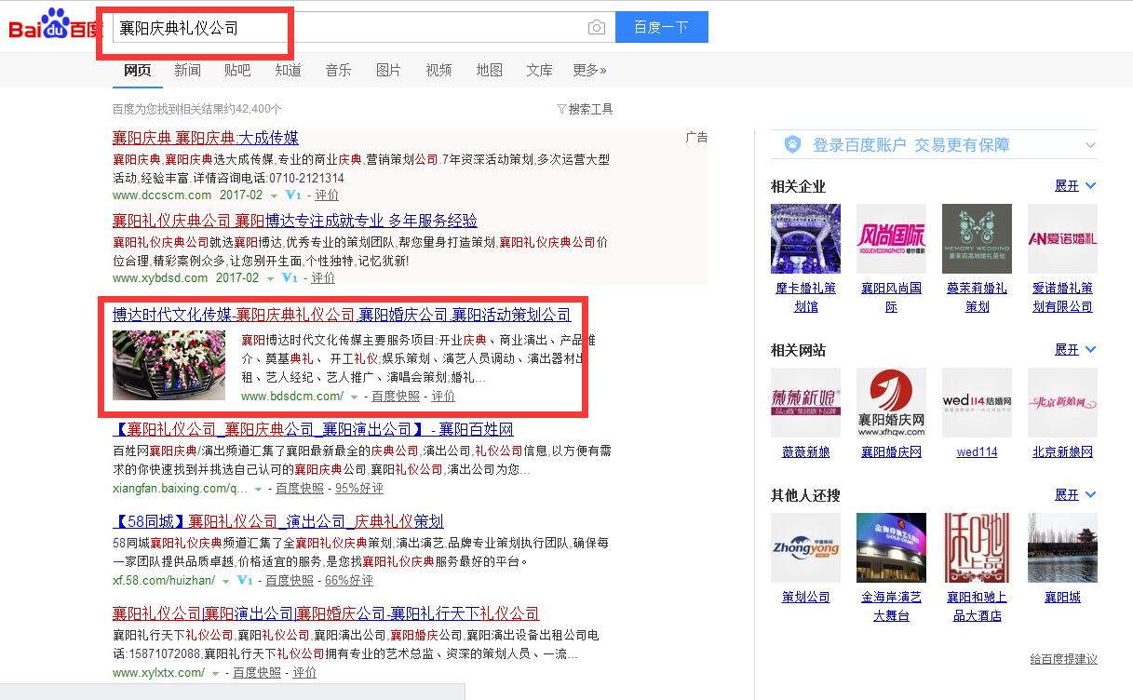The width and height of the screenshot is (1133, 700).
Task: Click 95%好评 rating link
Action: tap(359, 489)
